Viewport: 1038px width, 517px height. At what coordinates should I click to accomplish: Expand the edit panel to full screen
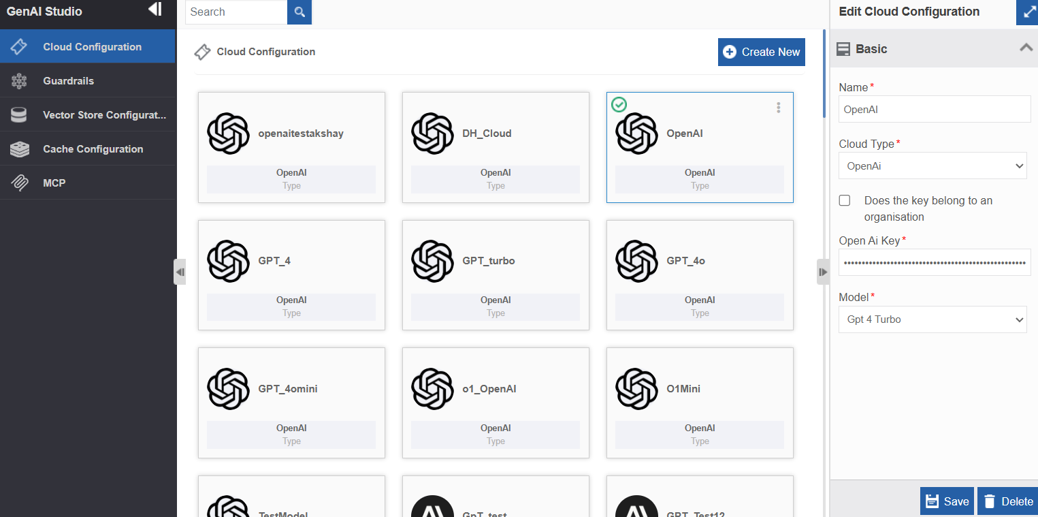pyautogui.click(x=1027, y=12)
